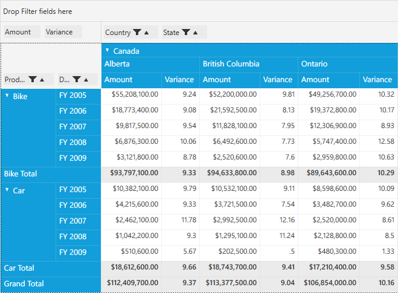
Task: Collapse the Canada column group
Action: [108, 51]
